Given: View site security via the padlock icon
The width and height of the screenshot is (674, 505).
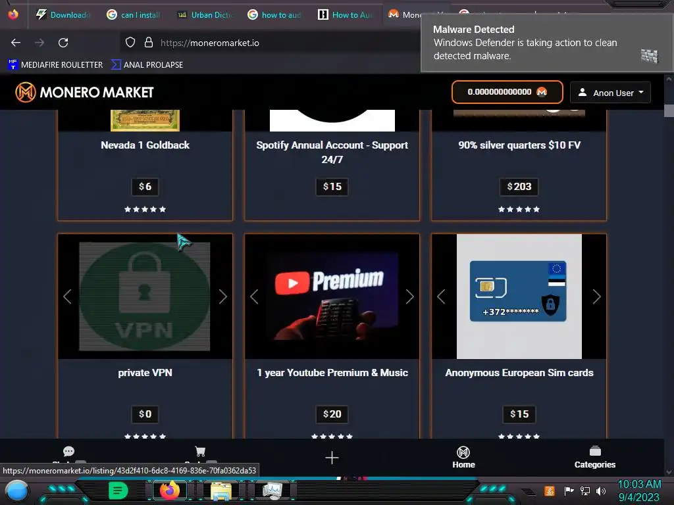Looking at the screenshot, I should pos(149,43).
